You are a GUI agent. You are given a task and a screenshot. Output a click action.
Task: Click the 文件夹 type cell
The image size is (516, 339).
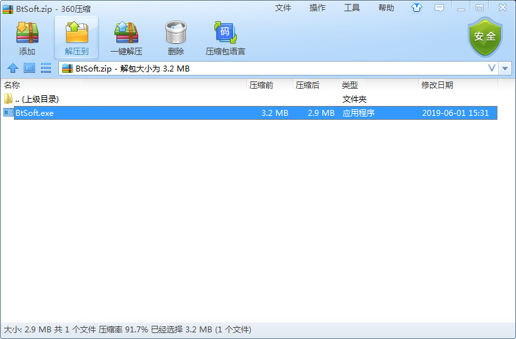pos(355,99)
